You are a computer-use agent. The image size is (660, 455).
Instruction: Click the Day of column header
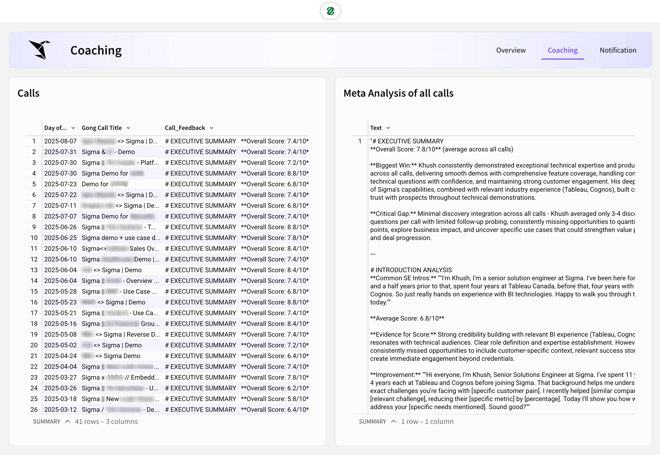(55, 128)
